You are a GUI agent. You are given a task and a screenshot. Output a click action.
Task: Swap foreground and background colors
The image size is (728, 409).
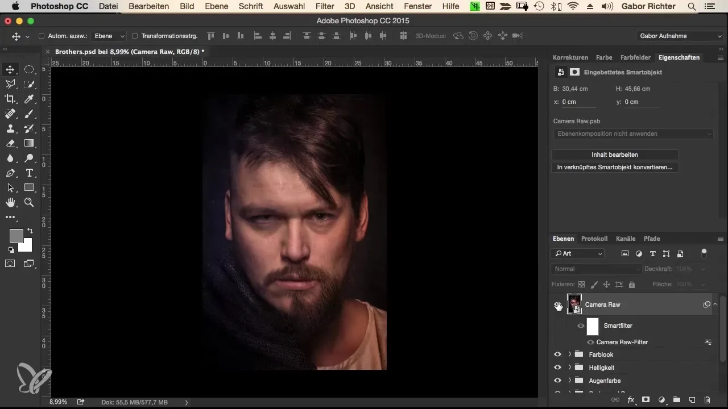pos(30,231)
